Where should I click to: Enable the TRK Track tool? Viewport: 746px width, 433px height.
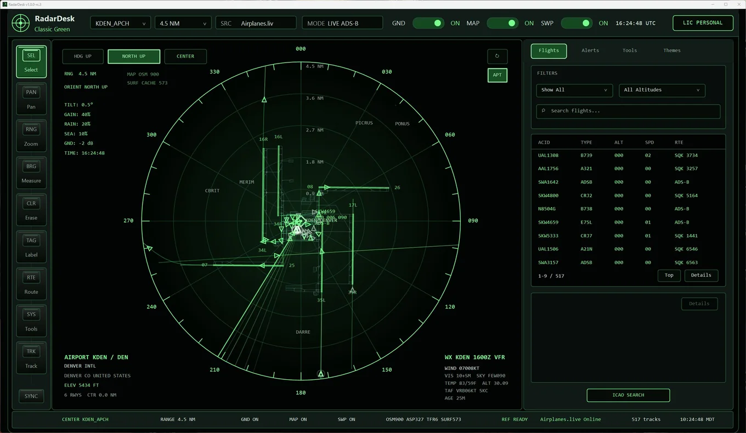[31, 358]
